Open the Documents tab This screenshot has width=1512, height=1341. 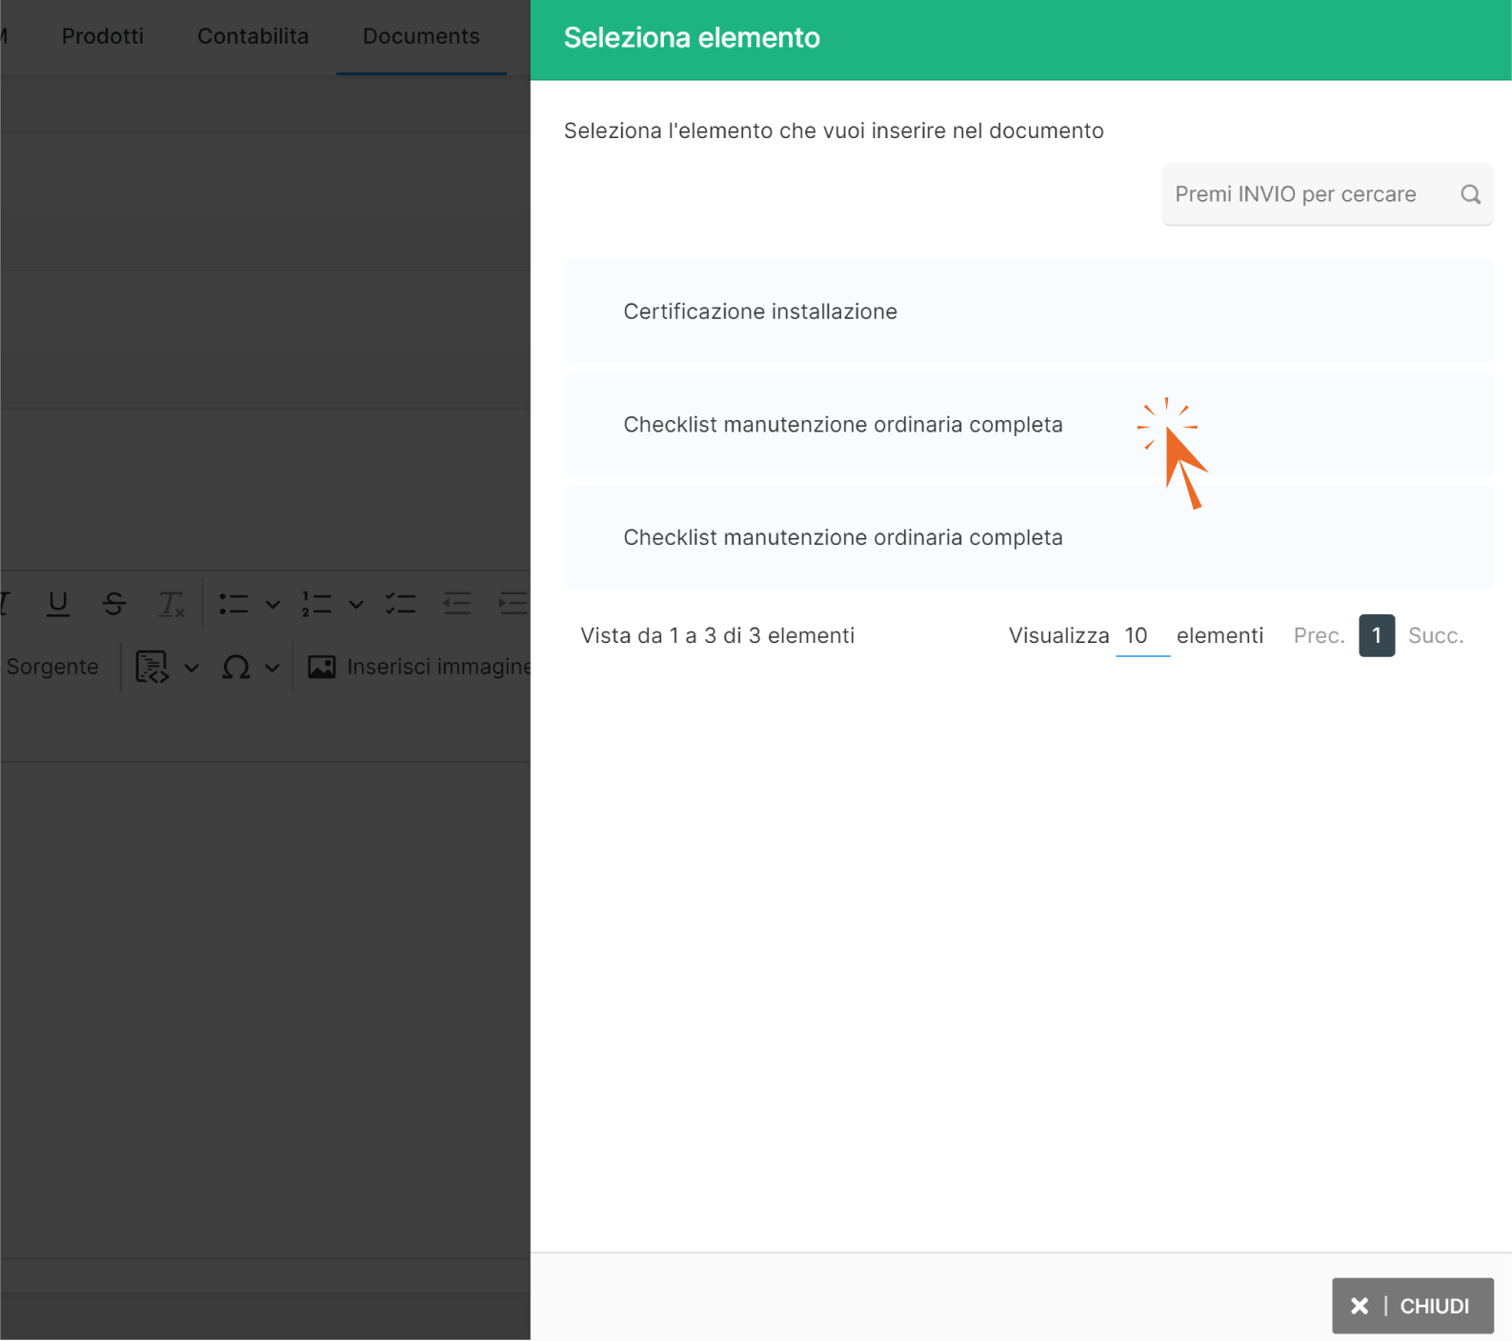pos(421,36)
